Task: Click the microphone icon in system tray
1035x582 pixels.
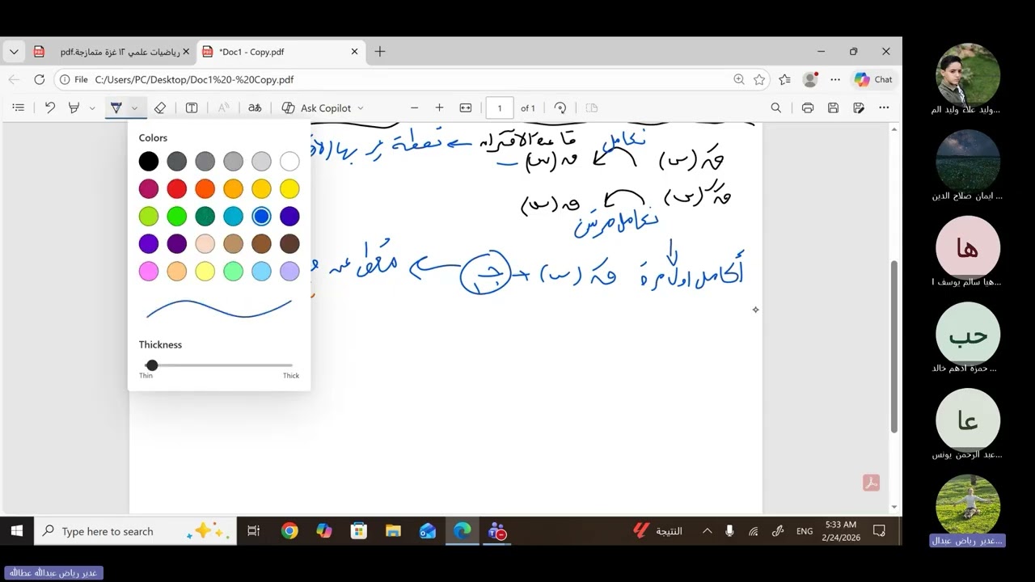Action: 729,531
